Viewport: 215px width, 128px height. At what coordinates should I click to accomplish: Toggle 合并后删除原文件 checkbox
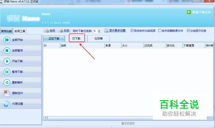click(160, 30)
